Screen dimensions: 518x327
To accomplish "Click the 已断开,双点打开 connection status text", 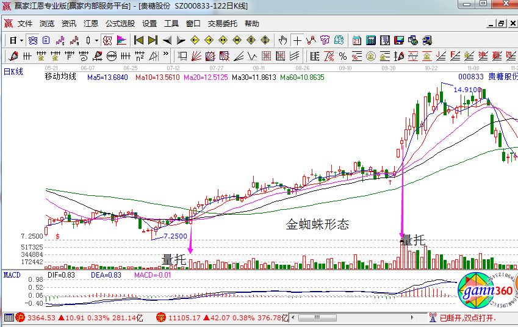I will 467,318.
